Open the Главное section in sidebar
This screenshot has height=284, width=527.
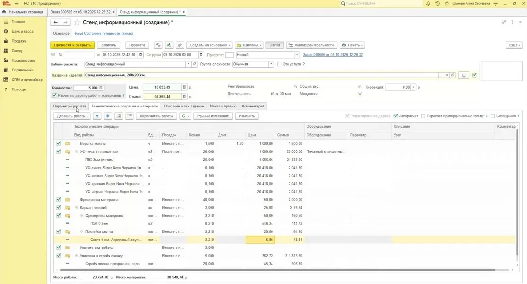click(18, 21)
